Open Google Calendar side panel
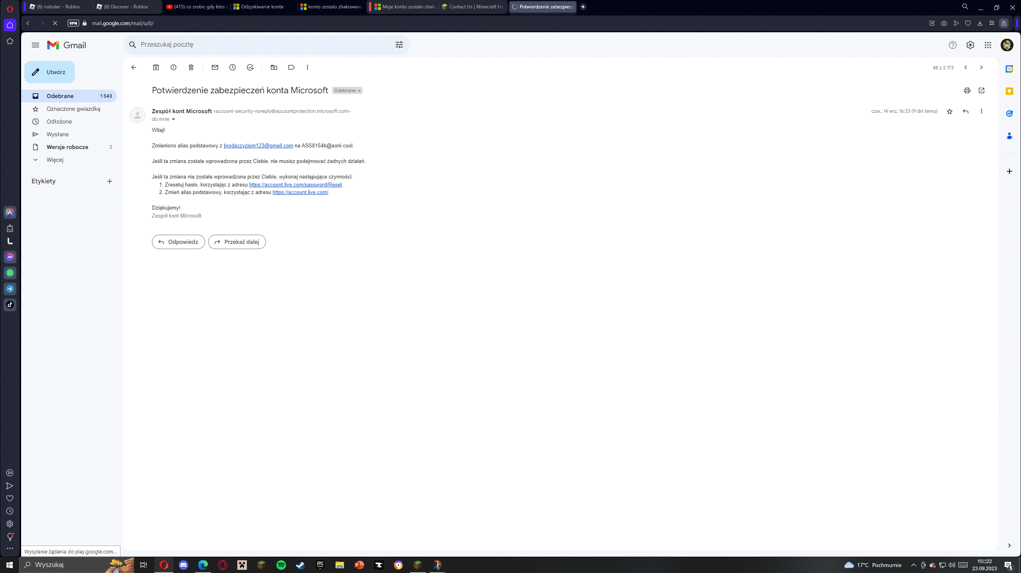The image size is (1021, 573). pos(1009,69)
